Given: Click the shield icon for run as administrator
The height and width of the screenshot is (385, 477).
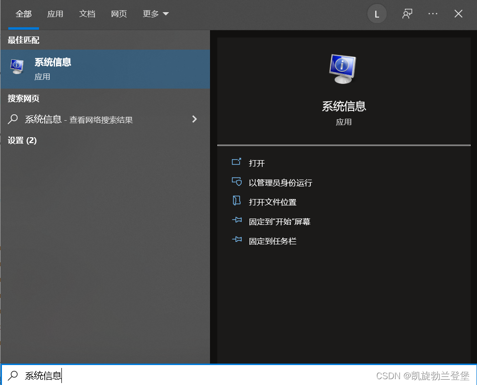Looking at the screenshot, I should coord(236,182).
